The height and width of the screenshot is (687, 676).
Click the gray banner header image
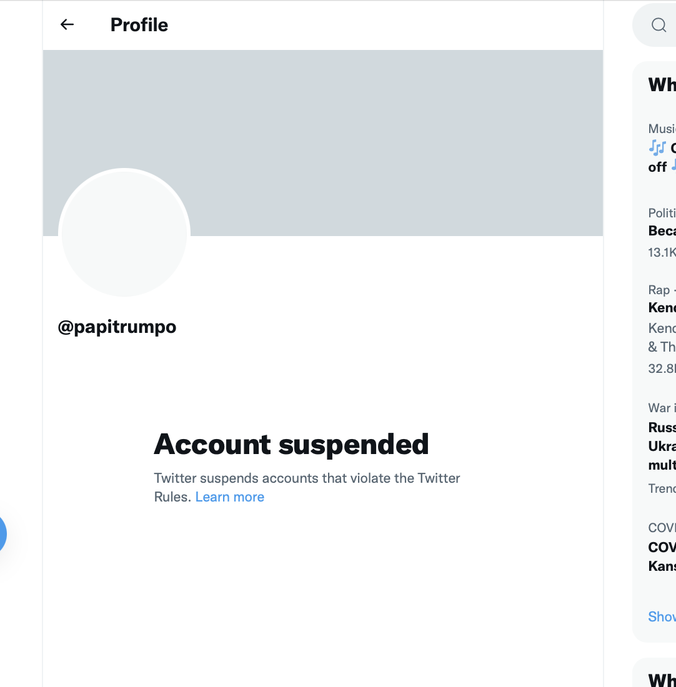click(323, 143)
